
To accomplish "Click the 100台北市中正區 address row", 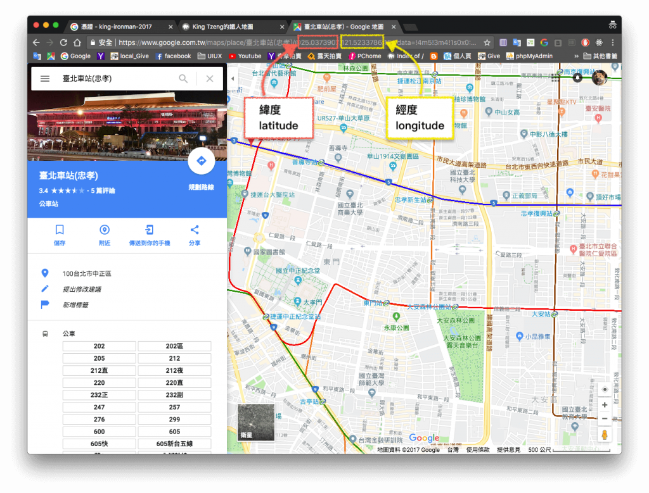I will pos(127,273).
